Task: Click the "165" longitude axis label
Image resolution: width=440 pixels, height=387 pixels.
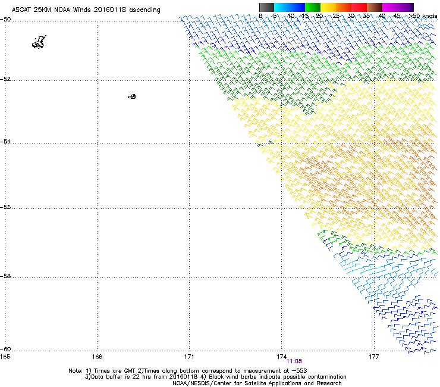Action: pos(5,357)
